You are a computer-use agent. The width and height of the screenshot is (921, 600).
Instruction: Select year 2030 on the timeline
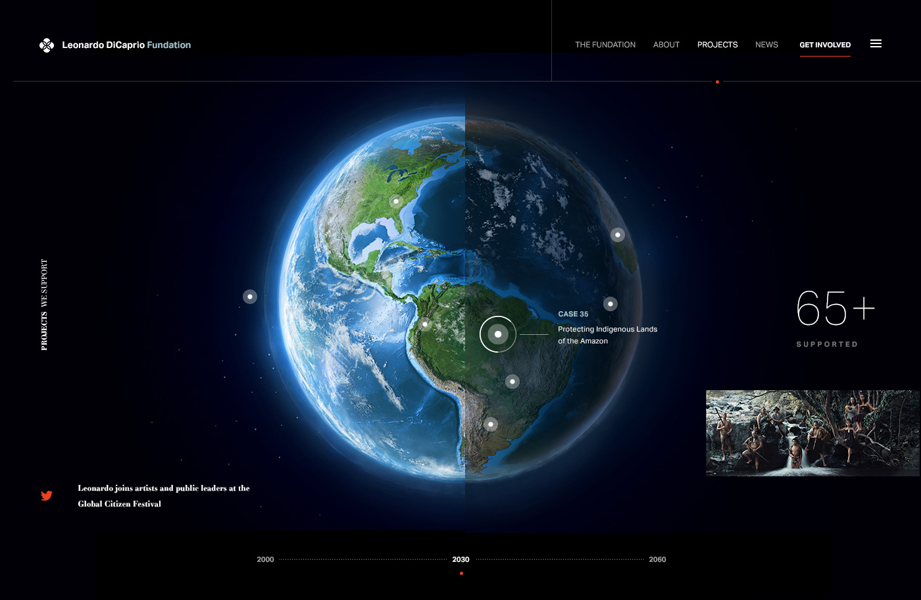460,559
